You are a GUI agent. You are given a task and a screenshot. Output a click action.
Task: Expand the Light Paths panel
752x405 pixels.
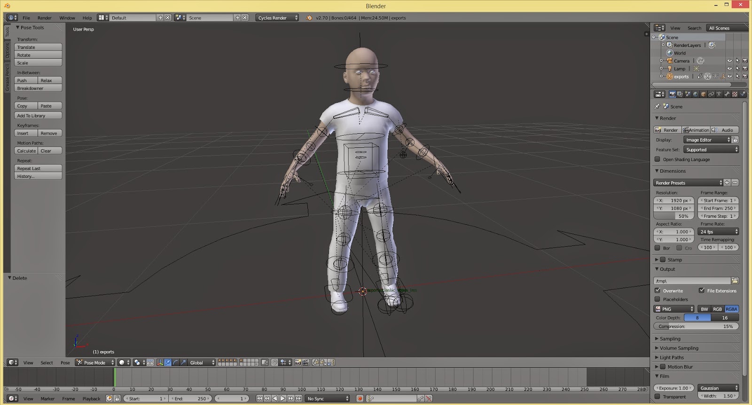click(672, 357)
